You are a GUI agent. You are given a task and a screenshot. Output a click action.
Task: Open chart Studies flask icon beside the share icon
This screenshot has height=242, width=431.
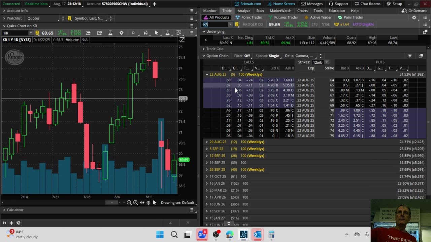[110, 33]
